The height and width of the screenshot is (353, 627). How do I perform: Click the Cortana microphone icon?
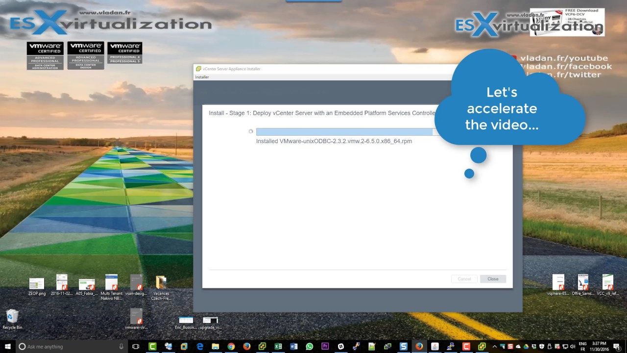click(x=121, y=346)
